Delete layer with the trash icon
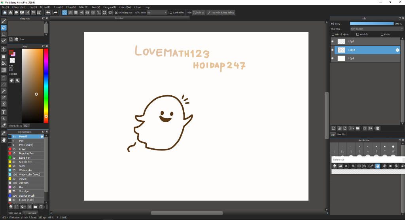 pos(378,128)
